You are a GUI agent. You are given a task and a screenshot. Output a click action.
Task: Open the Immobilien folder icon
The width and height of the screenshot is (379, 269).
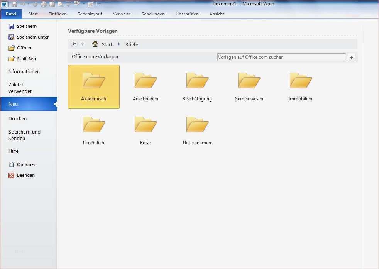[301, 81]
